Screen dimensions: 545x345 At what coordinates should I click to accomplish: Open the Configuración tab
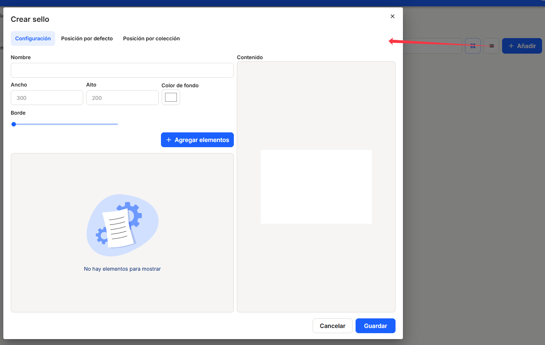click(x=33, y=38)
